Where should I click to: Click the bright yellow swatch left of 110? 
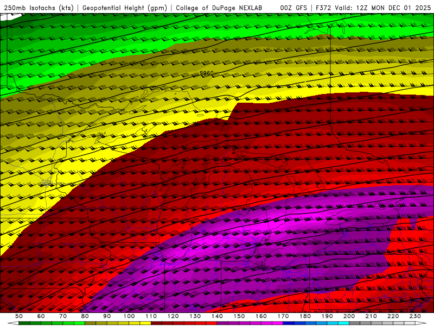pyautogui.click(x=145, y=323)
